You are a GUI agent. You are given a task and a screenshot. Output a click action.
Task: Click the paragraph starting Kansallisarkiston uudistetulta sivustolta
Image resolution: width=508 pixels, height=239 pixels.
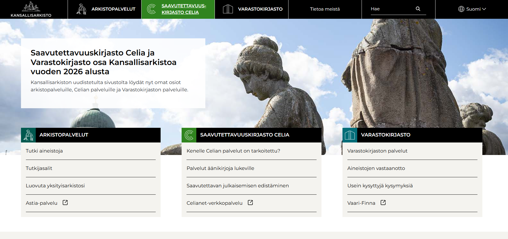click(x=109, y=86)
